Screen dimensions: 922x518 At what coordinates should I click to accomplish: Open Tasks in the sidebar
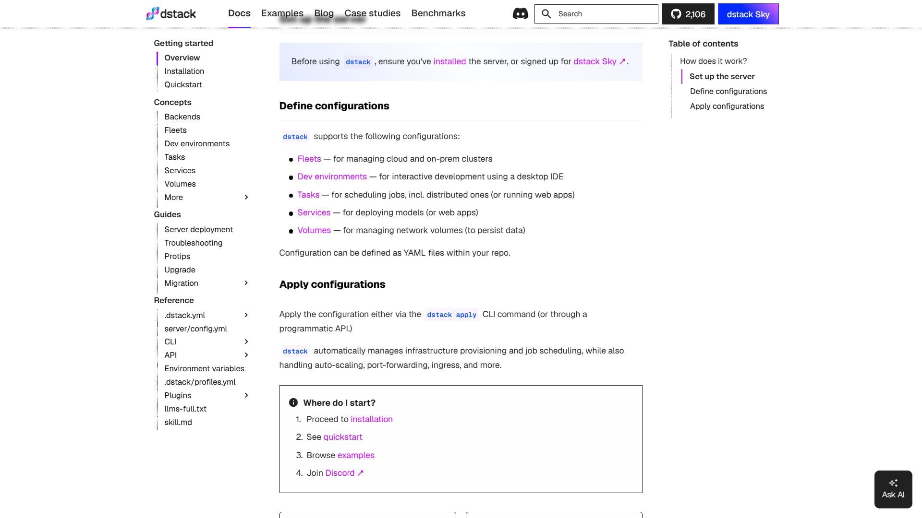pos(174,157)
